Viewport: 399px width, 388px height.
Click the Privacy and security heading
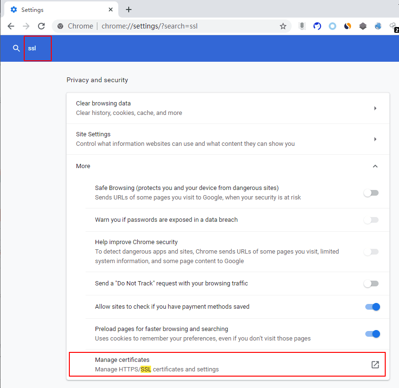click(x=97, y=80)
